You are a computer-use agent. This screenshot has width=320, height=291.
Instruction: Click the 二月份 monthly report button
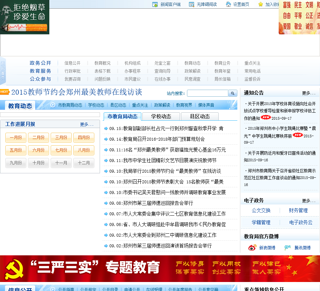[x=38, y=138]
